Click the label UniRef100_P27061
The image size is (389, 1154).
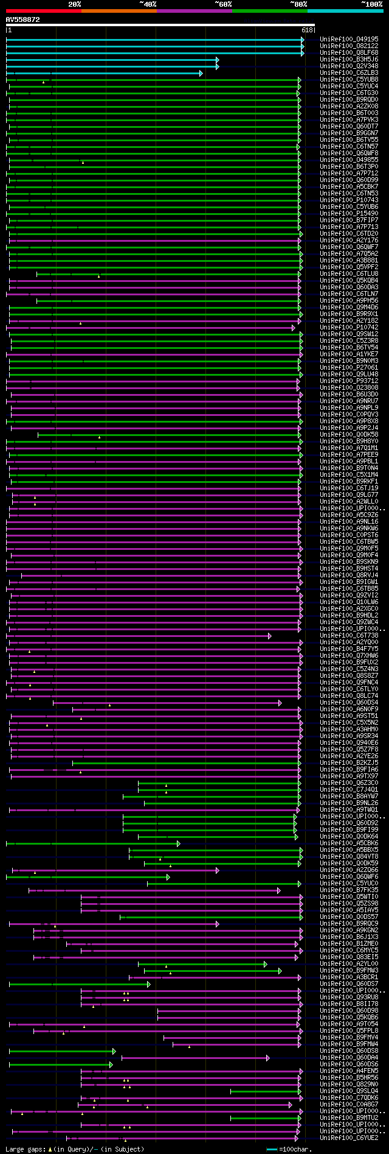pyautogui.click(x=349, y=367)
